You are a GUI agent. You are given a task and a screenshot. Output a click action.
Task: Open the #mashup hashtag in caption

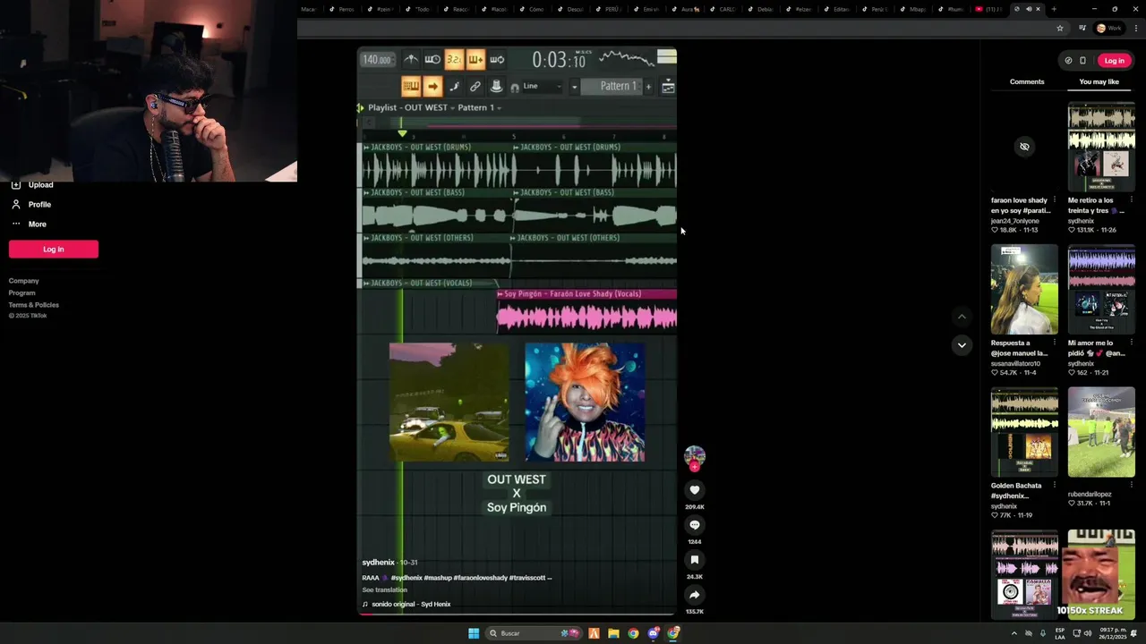tap(438, 578)
